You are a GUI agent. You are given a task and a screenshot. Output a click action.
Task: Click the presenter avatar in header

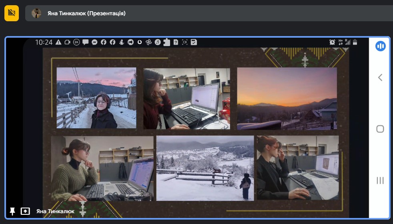click(36, 13)
